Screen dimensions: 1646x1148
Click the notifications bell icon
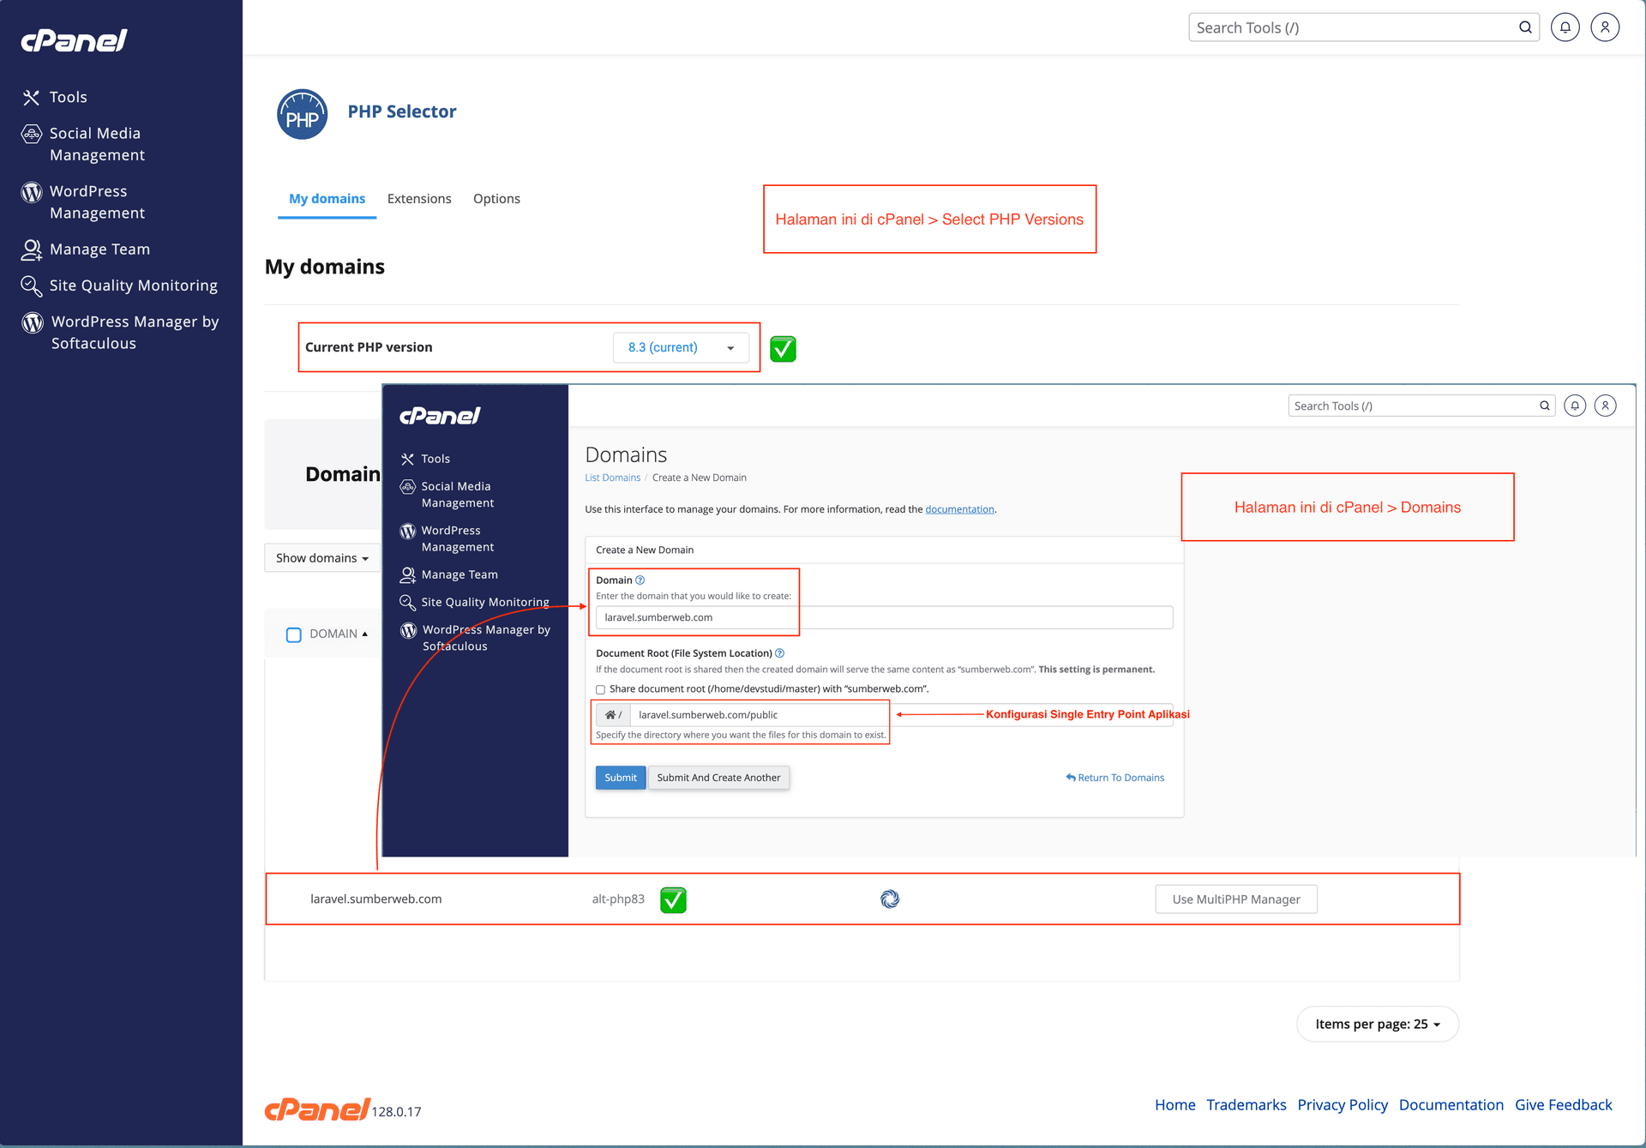(1565, 27)
